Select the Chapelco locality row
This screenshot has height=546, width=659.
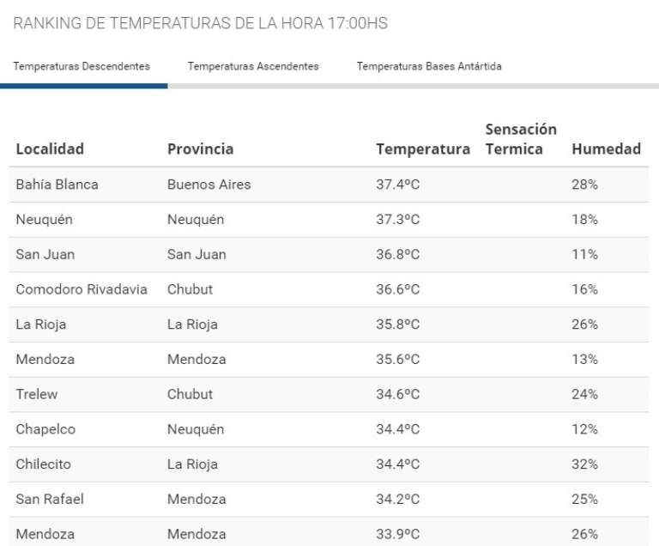(x=45, y=429)
